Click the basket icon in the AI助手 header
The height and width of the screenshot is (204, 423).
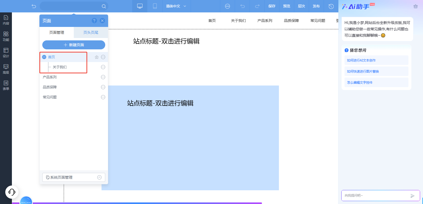pos(416,6)
